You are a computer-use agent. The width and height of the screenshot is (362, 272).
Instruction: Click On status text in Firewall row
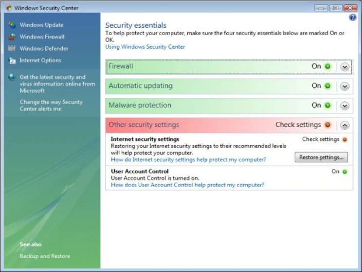pyautogui.click(x=316, y=66)
